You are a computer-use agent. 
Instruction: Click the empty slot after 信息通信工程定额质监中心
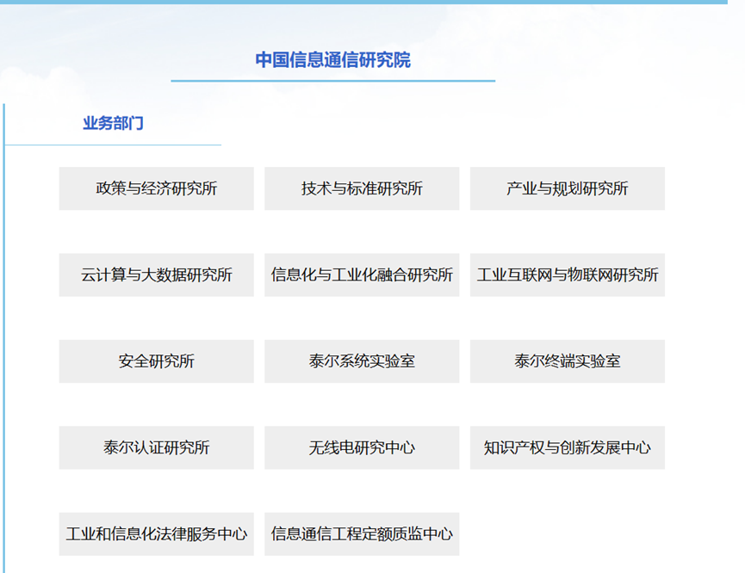pyautogui.click(x=567, y=533)
